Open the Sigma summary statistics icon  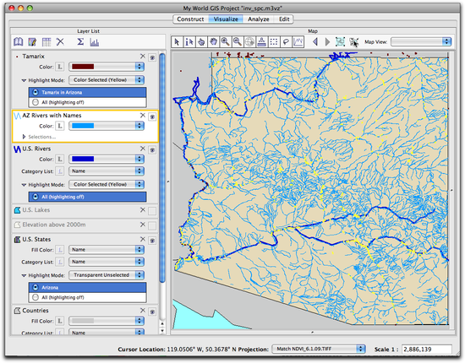[x=80, y=41]
